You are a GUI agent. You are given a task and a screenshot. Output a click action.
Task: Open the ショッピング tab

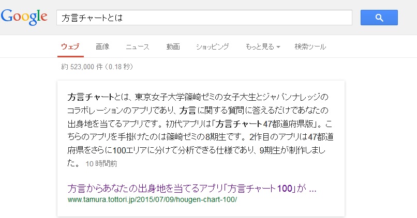pyautogui.click(x=212, y=46)
